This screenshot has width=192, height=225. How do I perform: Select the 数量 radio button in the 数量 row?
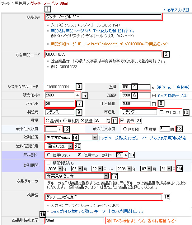point(82,120)
